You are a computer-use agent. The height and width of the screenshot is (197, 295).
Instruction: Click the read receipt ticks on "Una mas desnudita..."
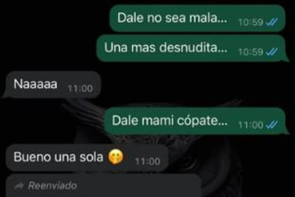272,52
